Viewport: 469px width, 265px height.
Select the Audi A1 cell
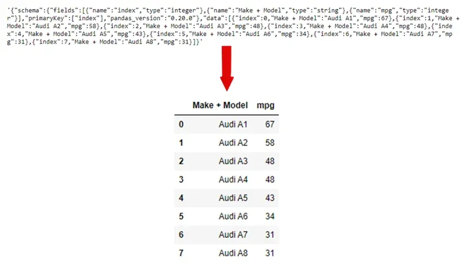pos(233,125)
